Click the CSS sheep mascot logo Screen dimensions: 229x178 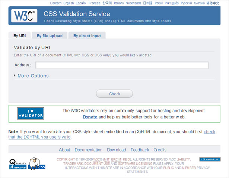point(36,163)
